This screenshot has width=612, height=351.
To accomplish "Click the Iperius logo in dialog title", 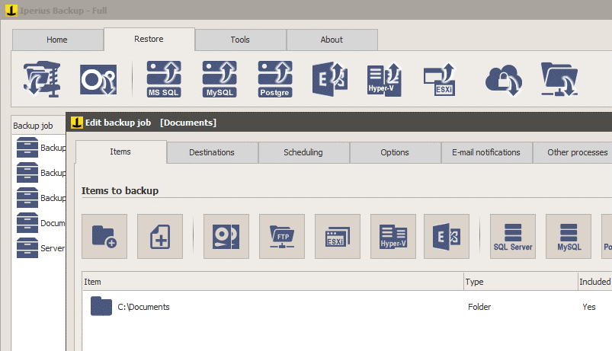I will pyautogui.click(x=76, y=123).
